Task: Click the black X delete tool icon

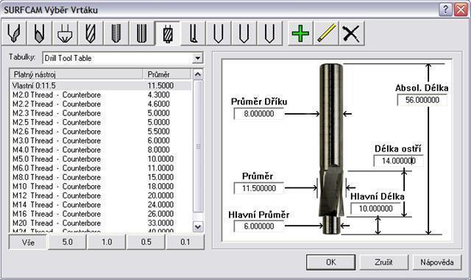Action: (x=352, y=33)
